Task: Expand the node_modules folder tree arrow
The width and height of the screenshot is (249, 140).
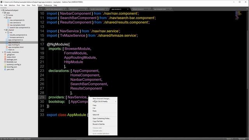Action: point(3,52)
